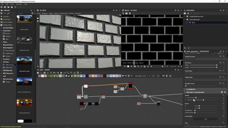Open the 3D View Renderer menu
This screenshot has width=228, height=128.
click(78, 14)
